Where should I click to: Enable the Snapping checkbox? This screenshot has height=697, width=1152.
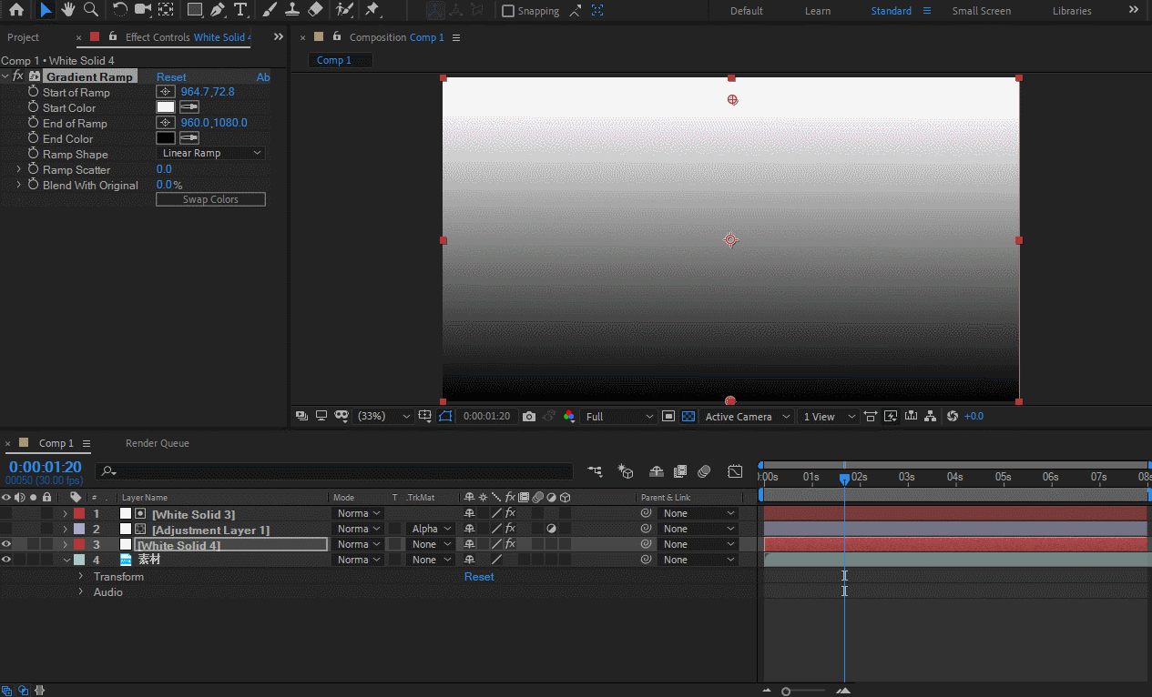508,11
